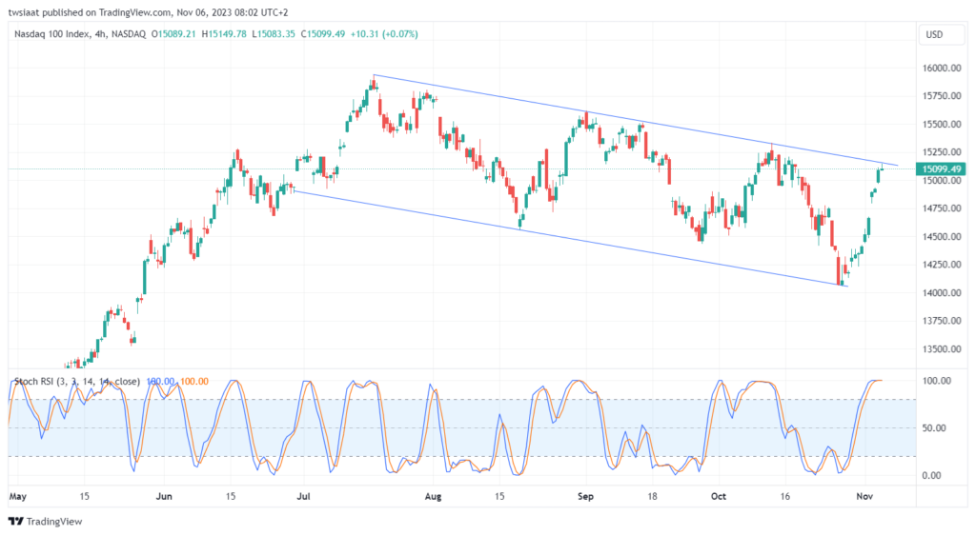Click the Sep label on the time axis
Image resolution: width=976 pixels, height=535 pixels.
(586, 497)
